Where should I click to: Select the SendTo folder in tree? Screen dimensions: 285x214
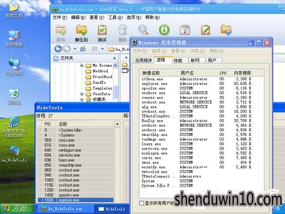96,83
